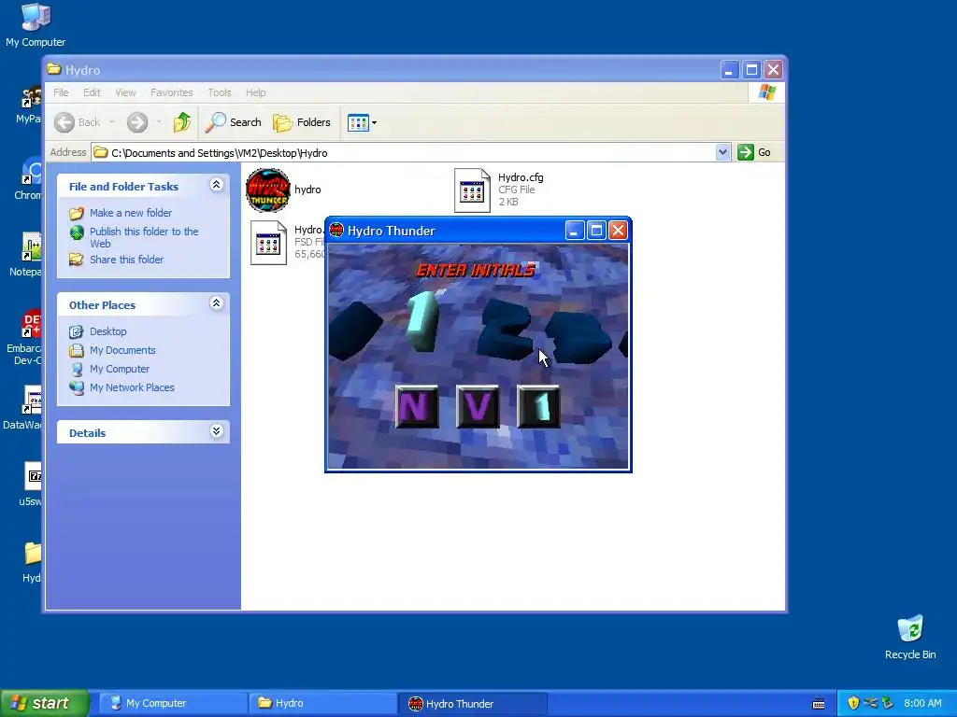Click the third initial slot showing 1

pos(538,407)
